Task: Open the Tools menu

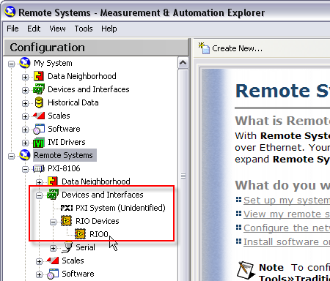Action: point(84,29)
